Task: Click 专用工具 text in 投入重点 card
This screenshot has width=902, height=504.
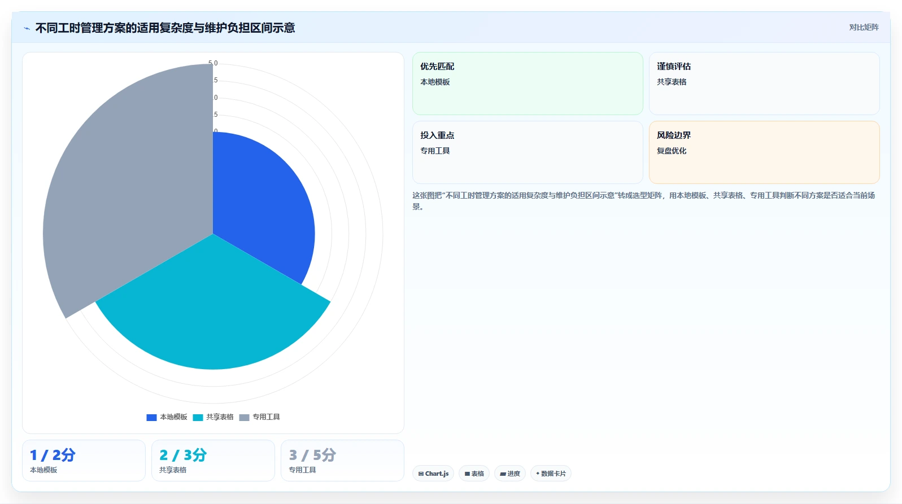Action: [435, 151]
